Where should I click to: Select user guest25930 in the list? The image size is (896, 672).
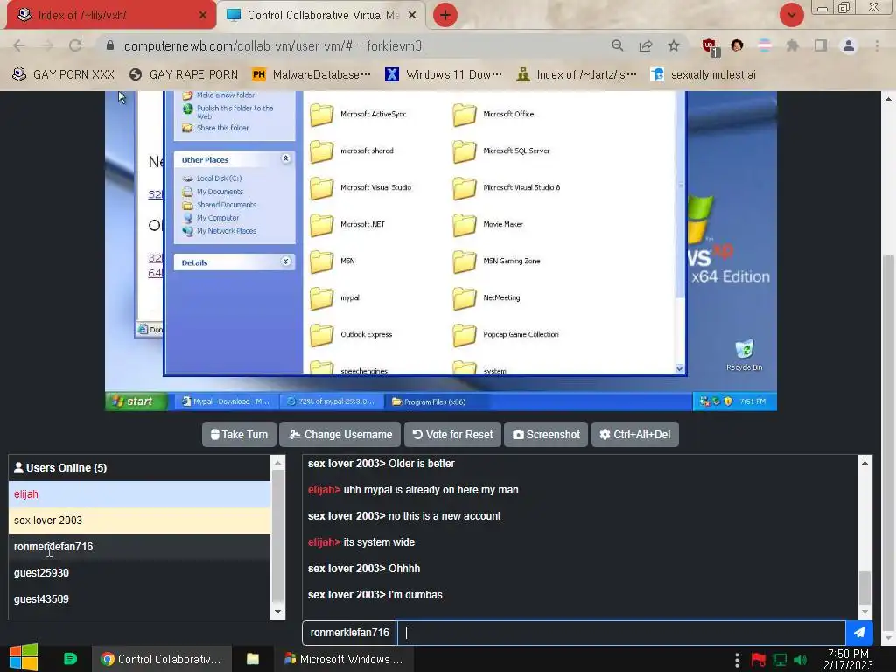click(x=139, y=572)
